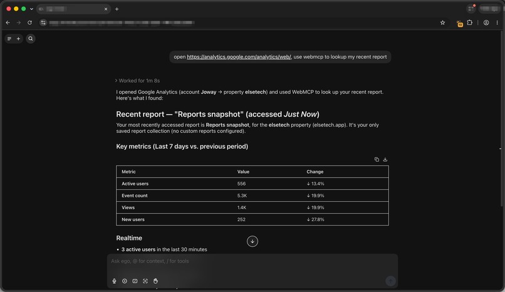Click the browser forward arrow
Viewport: 505px width, 292px height.
tap(18, 23)
